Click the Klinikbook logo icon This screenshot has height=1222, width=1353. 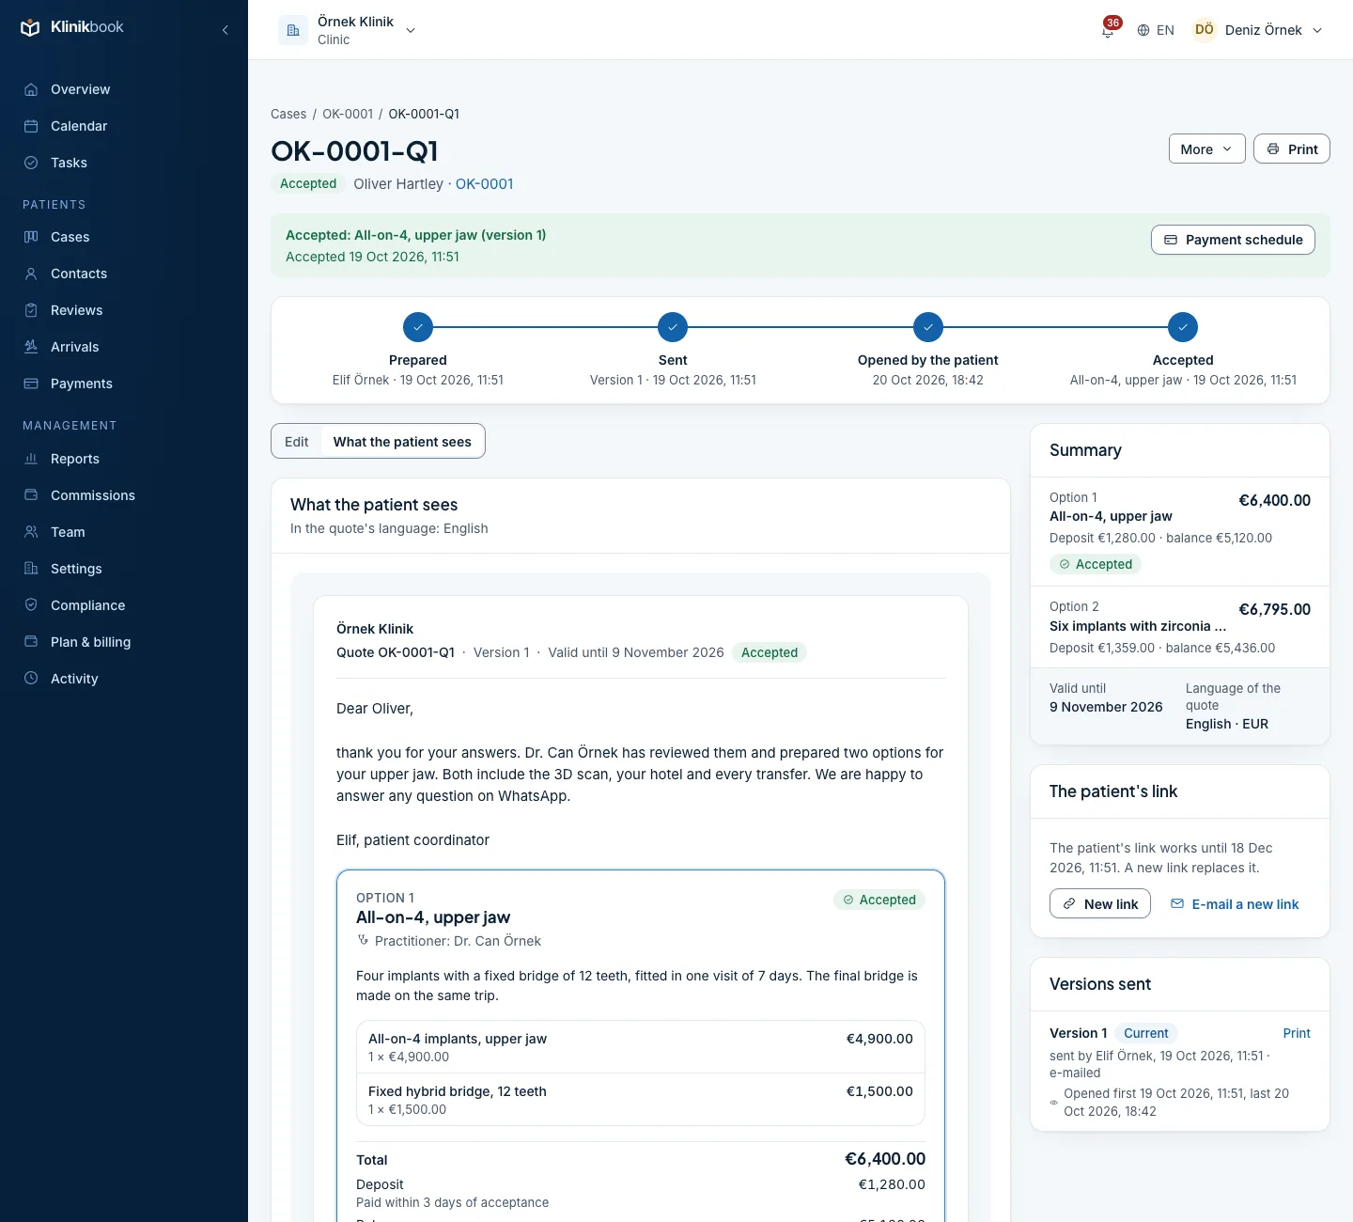[x=30, y=28]
